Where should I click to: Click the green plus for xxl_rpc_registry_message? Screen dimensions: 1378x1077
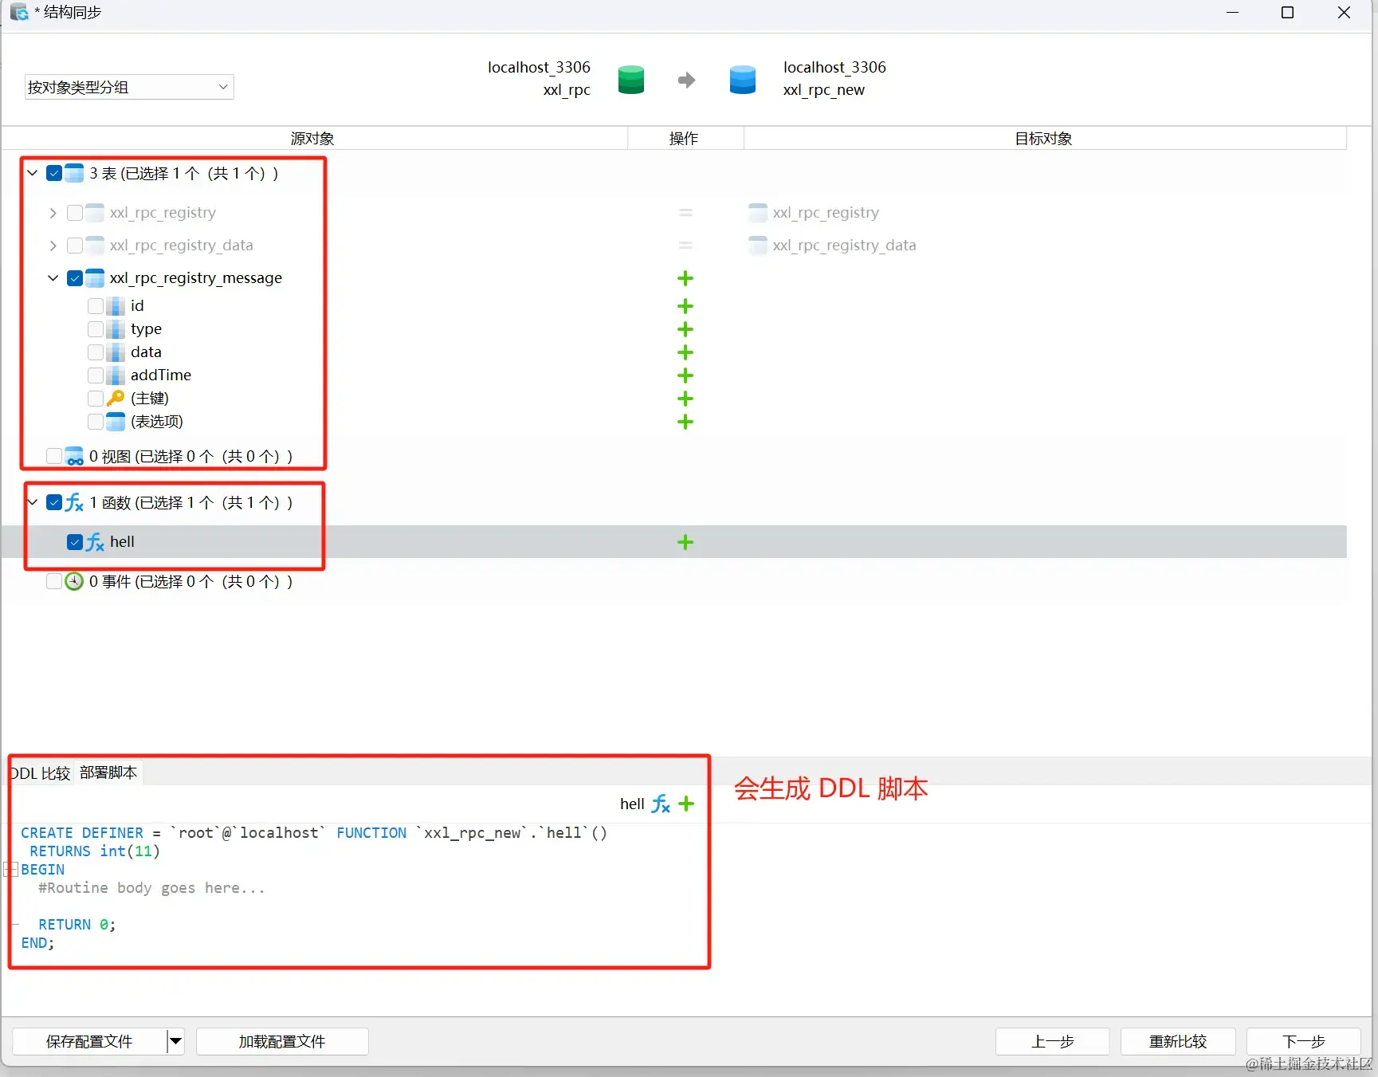685,278
